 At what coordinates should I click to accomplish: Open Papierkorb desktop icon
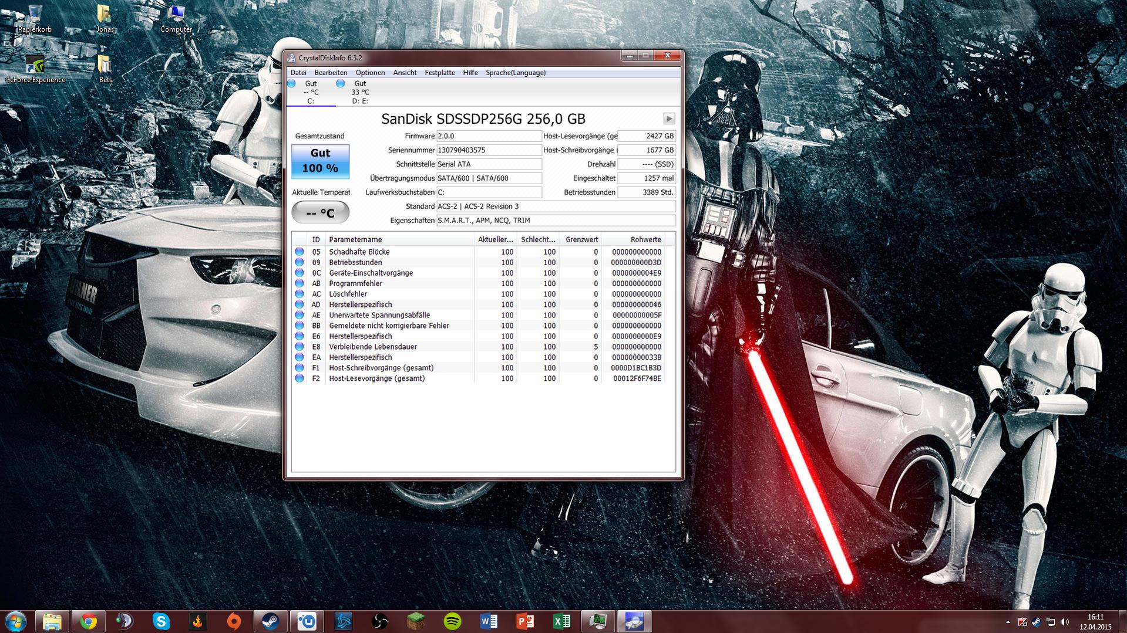click(x=35, y=19)
